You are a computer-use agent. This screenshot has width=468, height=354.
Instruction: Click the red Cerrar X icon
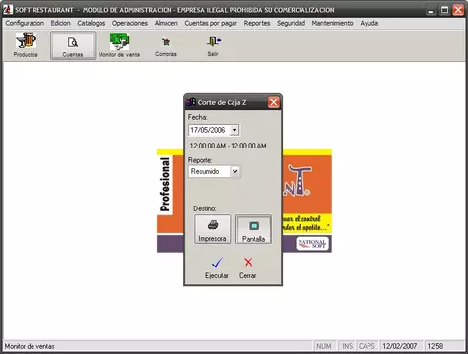(248, 263)
